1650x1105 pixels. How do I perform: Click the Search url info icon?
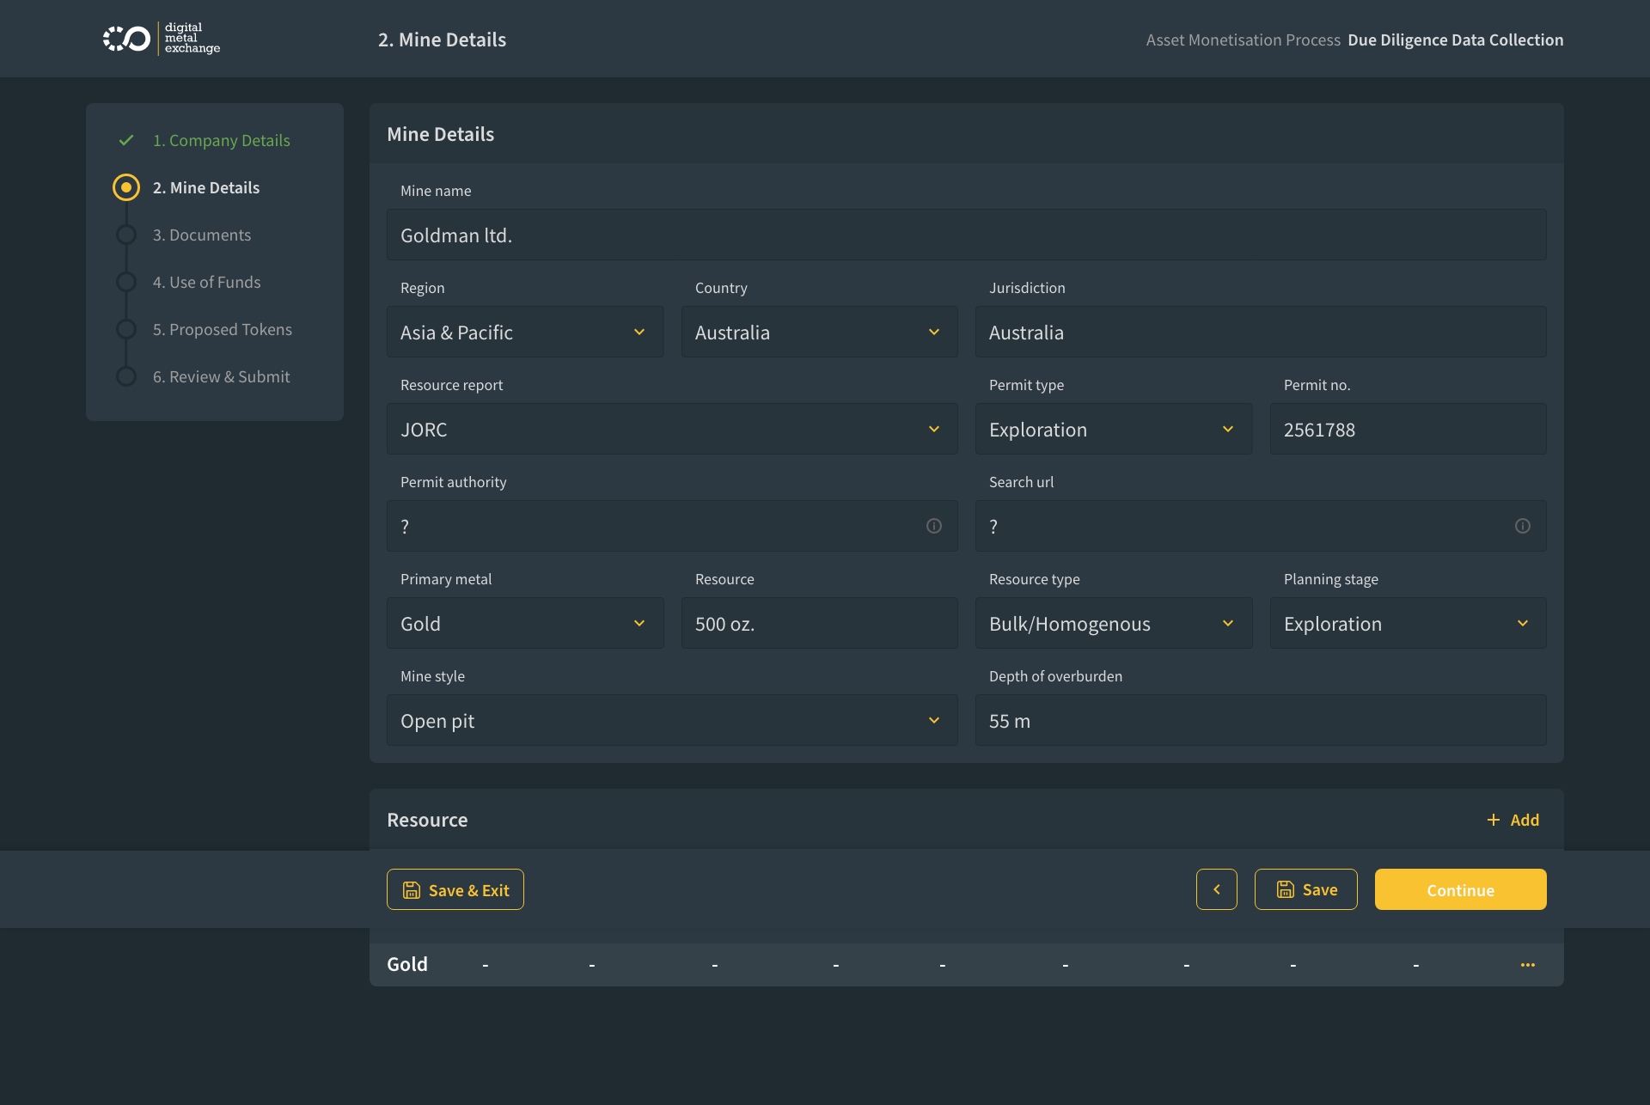pos(1522,526)
